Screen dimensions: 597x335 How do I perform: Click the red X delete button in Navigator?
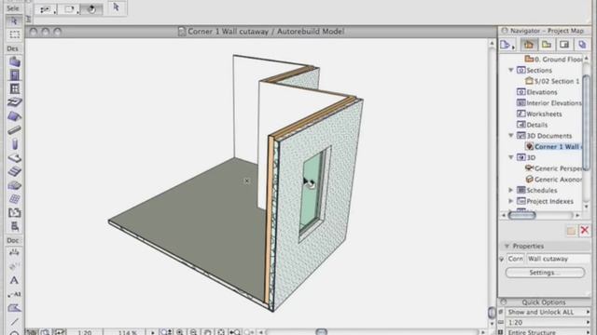coord(585,230)
